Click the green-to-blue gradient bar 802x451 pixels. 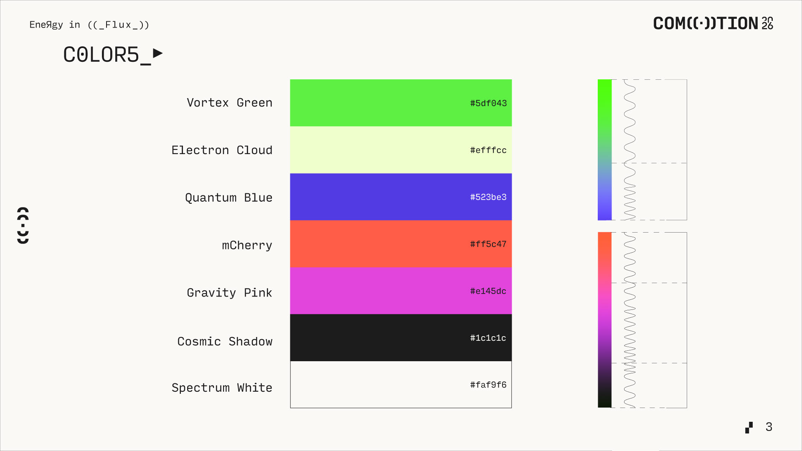point(604,149)
